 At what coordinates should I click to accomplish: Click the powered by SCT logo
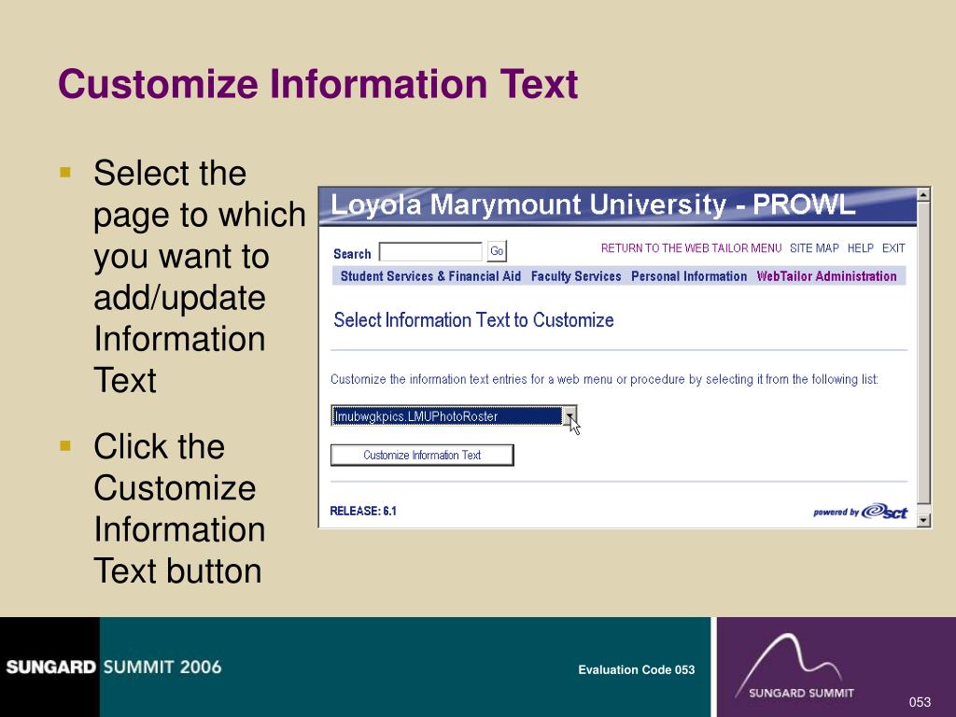coord(860,512)
